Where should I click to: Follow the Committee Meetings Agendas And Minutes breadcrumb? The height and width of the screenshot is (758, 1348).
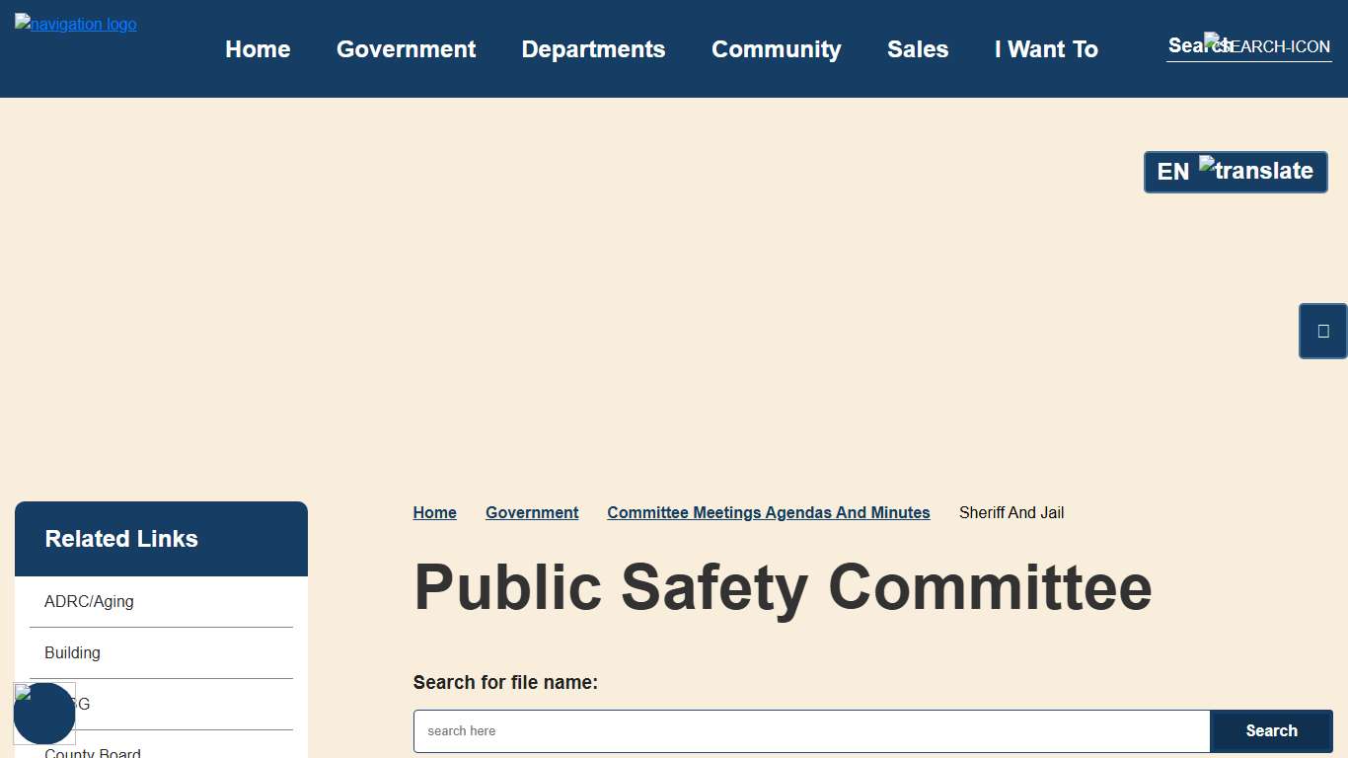(769, 512)
